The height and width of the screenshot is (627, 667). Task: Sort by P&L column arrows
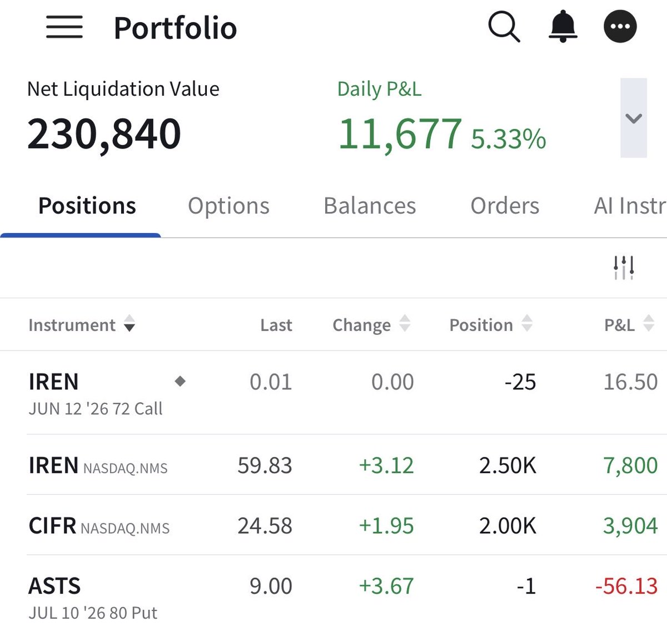click(x=648, y=323)
